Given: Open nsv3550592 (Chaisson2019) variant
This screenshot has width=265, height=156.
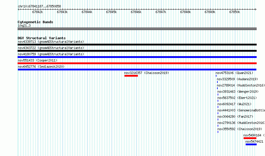Looking at the screenshot, I should pyautogui.click(x=240, y=129).
